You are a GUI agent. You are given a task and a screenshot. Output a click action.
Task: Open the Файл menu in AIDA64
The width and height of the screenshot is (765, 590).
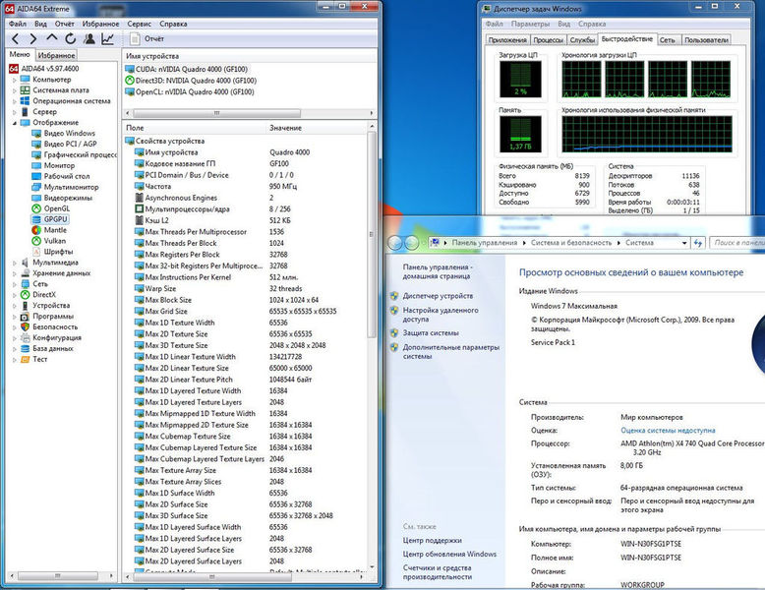(18, 24)
